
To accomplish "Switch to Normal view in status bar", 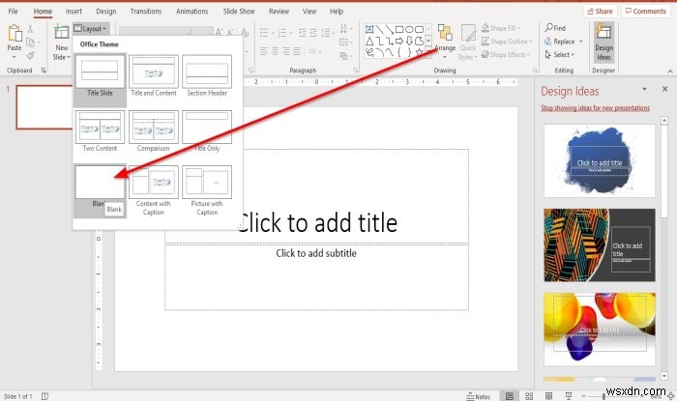I will (x=510, y=396).
